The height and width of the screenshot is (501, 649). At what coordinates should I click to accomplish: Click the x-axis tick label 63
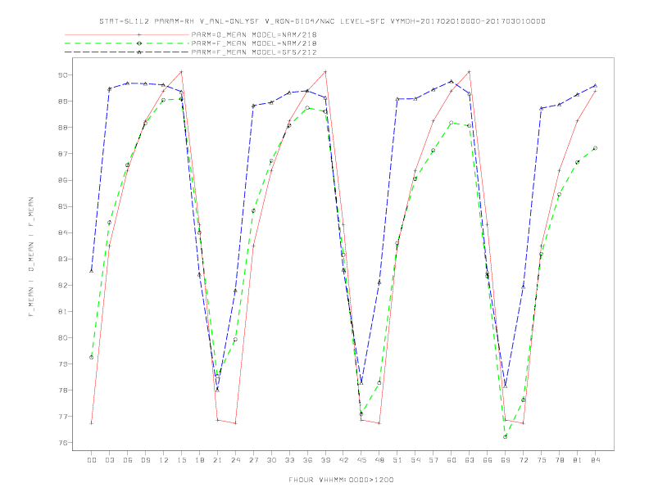pos(470,460)
